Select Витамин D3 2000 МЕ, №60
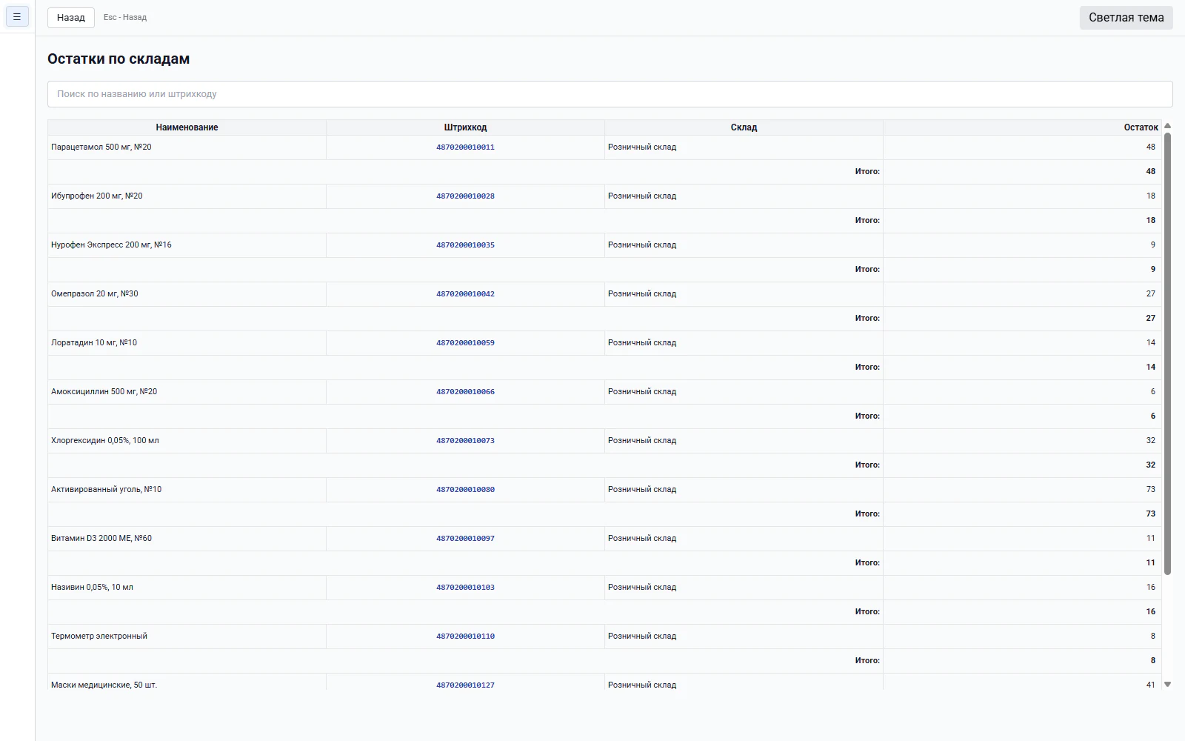 (101, 539)
